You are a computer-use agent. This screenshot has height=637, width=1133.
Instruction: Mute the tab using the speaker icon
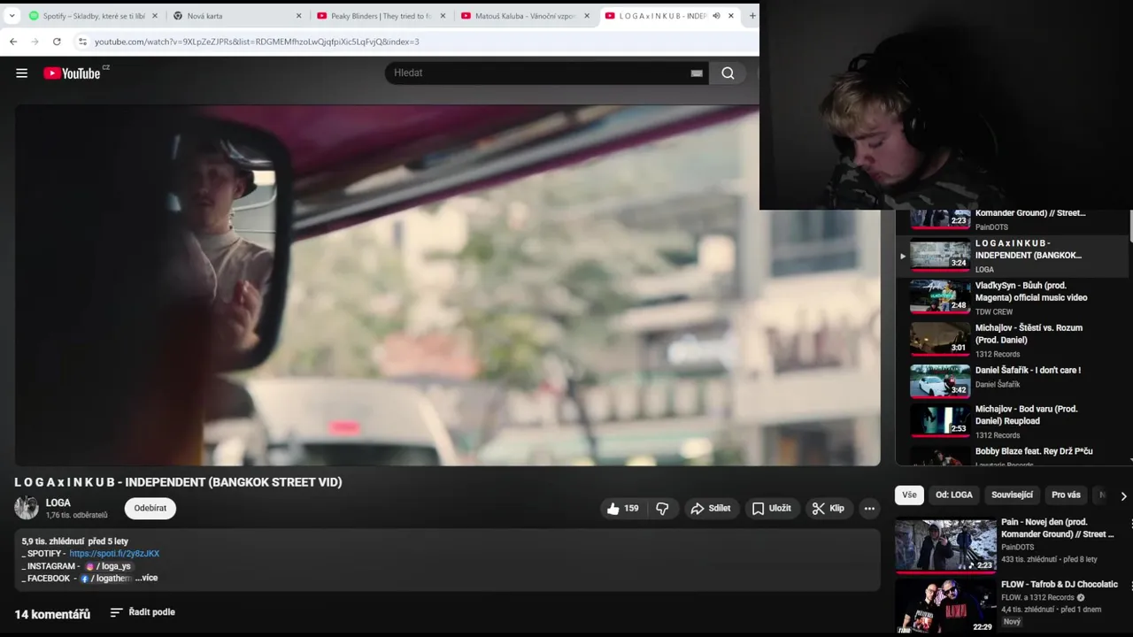[x=716, y=16]
